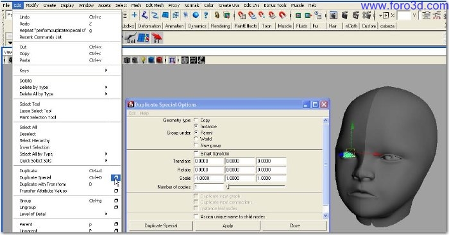Select the Copy geometry type radio
The width and height of the screenshot is (449, 235).
click(x=196, y=120)
